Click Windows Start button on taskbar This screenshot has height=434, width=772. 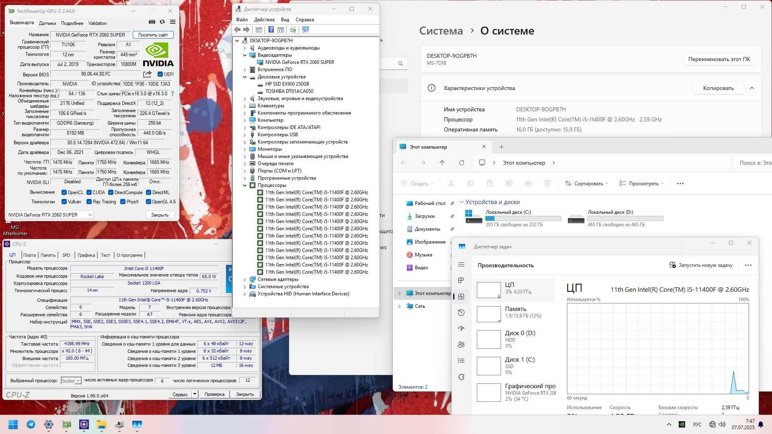pos(13,424)
